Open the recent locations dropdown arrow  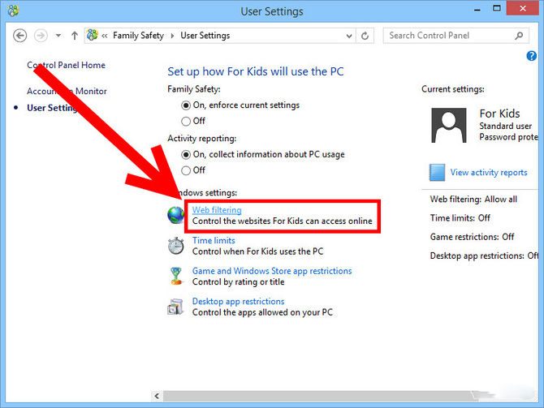click(58, 36)
